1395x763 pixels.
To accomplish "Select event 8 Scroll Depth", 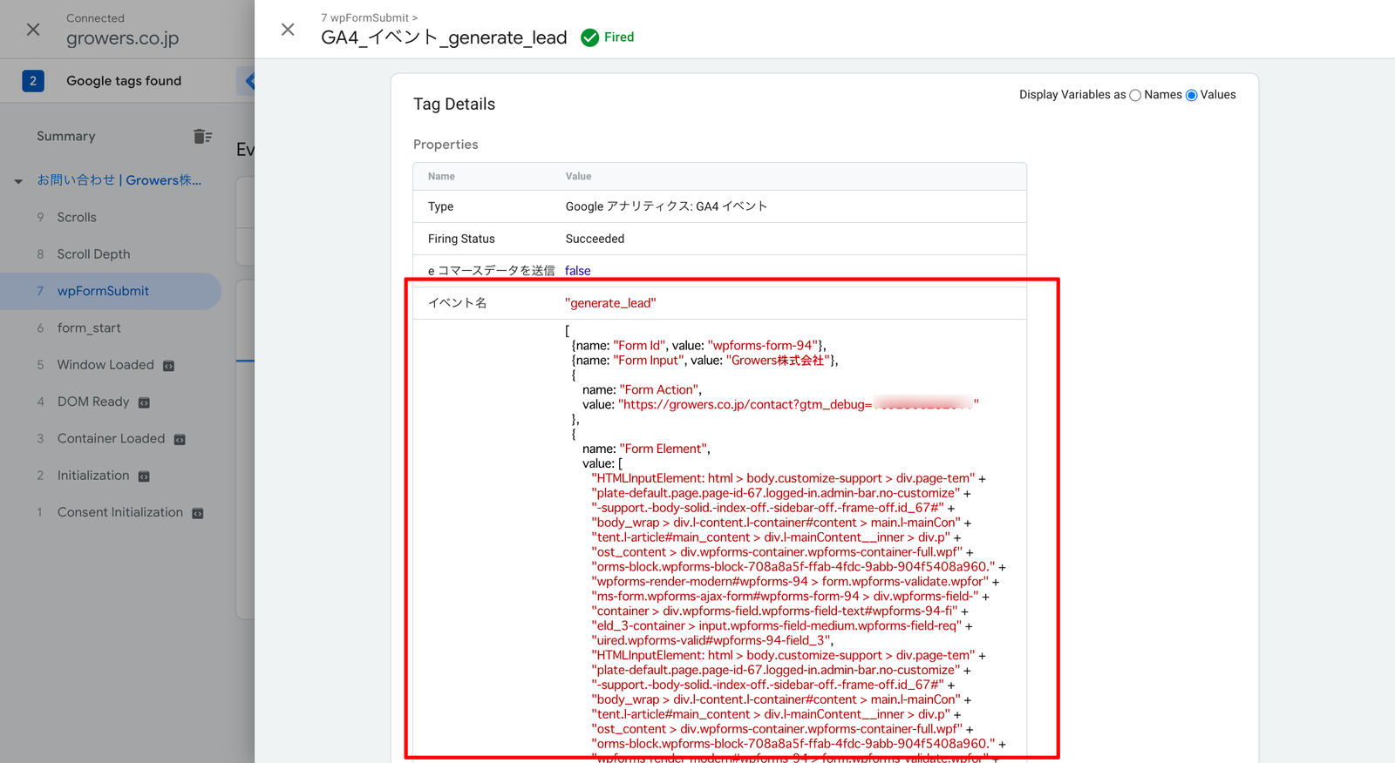I will (111, 254).
